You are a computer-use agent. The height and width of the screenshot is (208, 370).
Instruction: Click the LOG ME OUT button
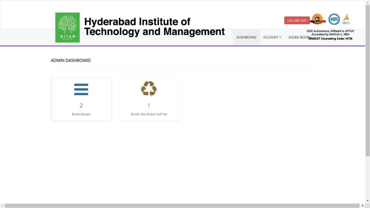pos(297,21)
